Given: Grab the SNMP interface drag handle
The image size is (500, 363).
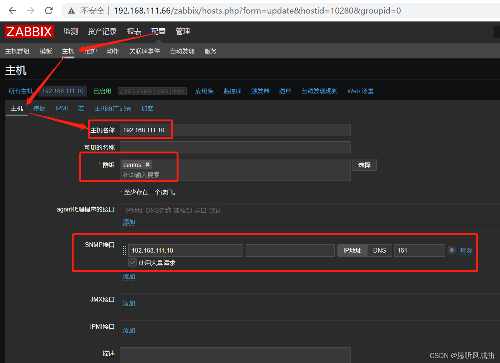Looking at the screenshot, I should pos(124,251).
